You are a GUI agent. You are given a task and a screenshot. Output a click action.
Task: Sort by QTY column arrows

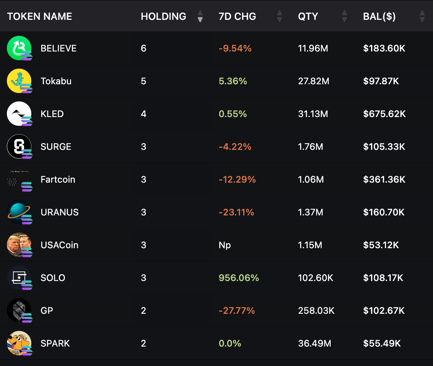[344, 16]
